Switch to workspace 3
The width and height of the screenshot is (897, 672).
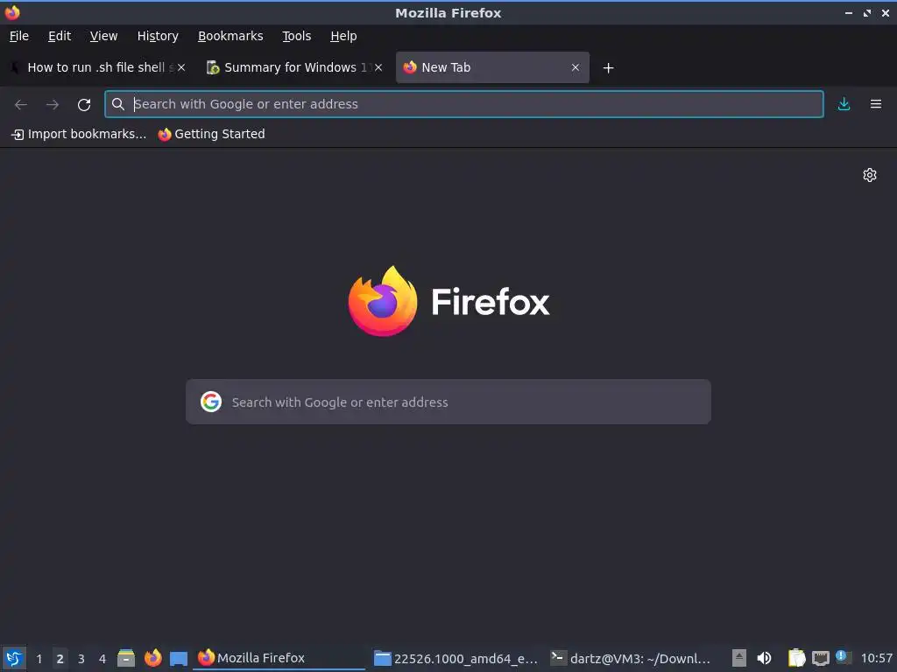(x=81, y=659)
